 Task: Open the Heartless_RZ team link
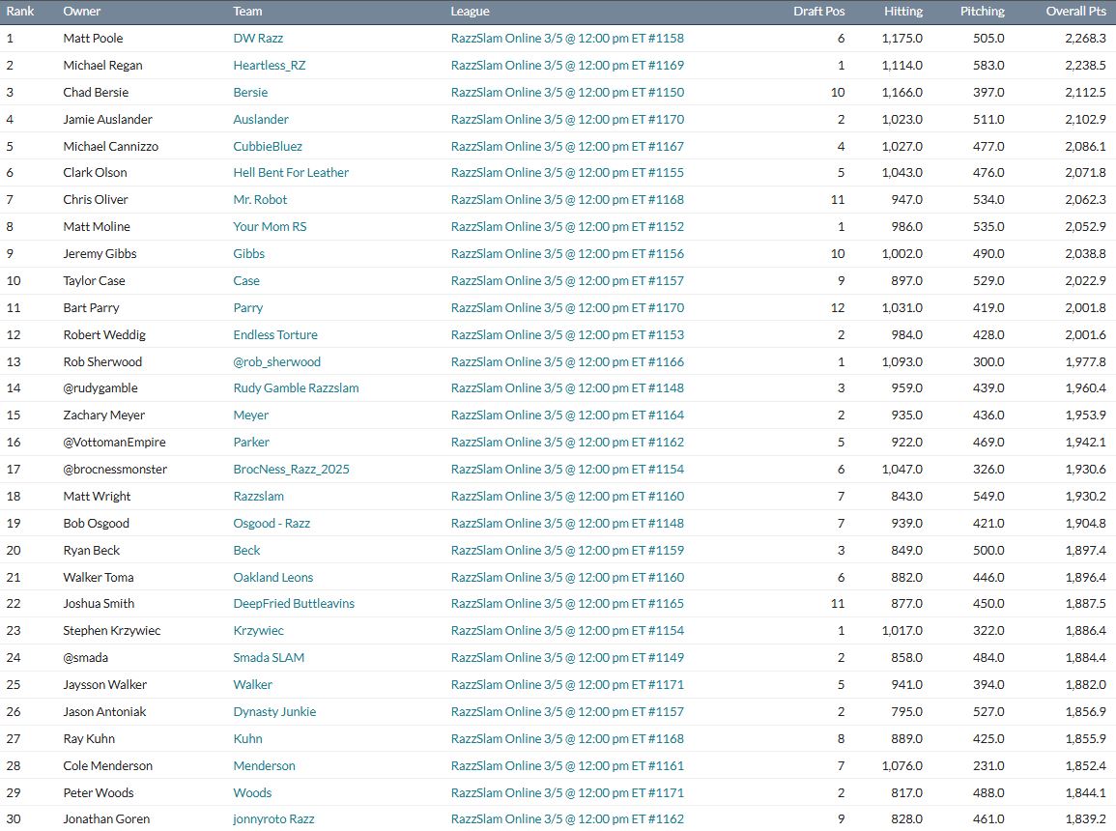click(270, 66)
